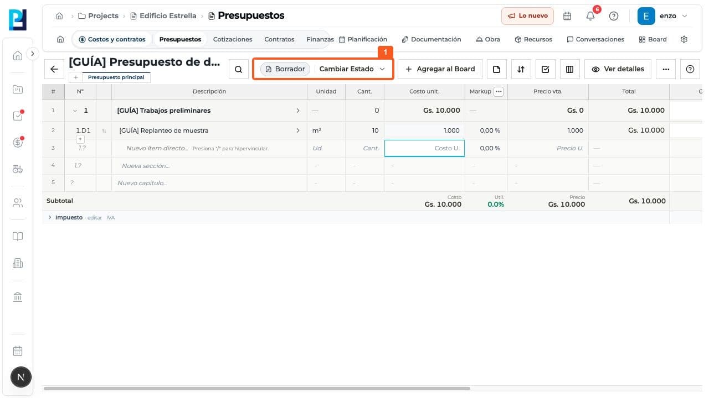Click the Agregar al Board button

pyautogui.click(x=440, y=69)
